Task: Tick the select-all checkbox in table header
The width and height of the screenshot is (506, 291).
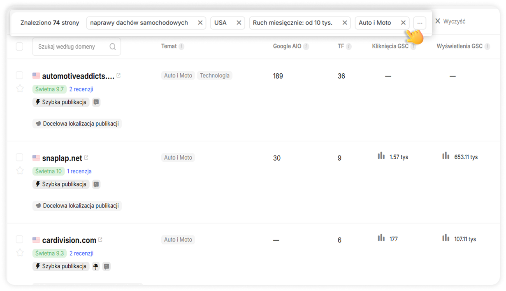Action: pyautogui.click(x=19, y=47)
